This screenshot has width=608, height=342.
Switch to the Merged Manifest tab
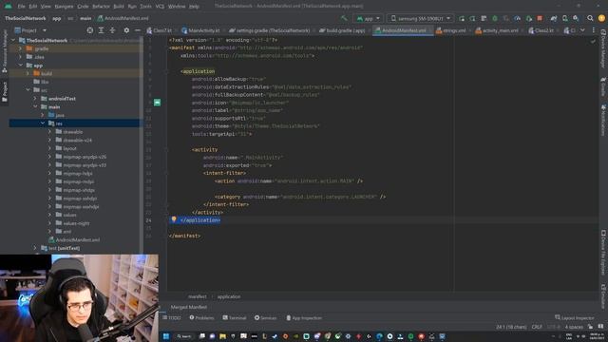(189, 307)
